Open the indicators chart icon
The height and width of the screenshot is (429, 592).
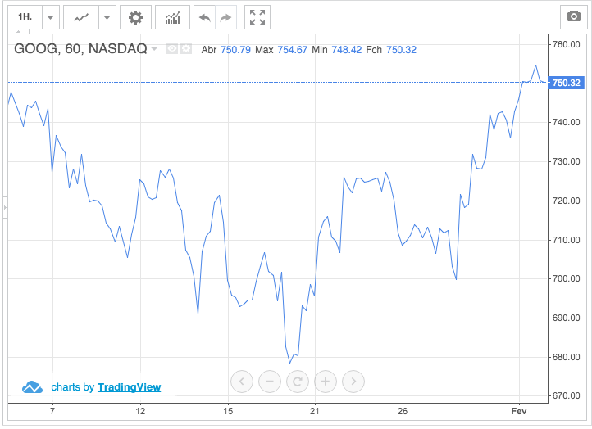pyautogui.click(x=173, y=17)
